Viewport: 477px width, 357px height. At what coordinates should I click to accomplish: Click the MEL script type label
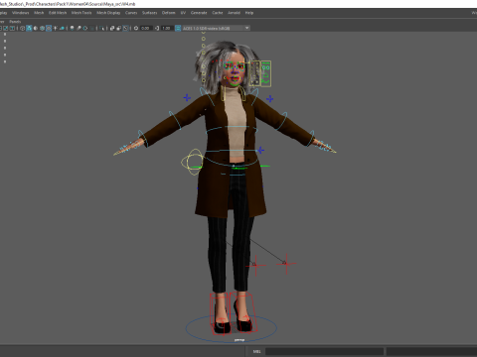[x=257, y=351]
